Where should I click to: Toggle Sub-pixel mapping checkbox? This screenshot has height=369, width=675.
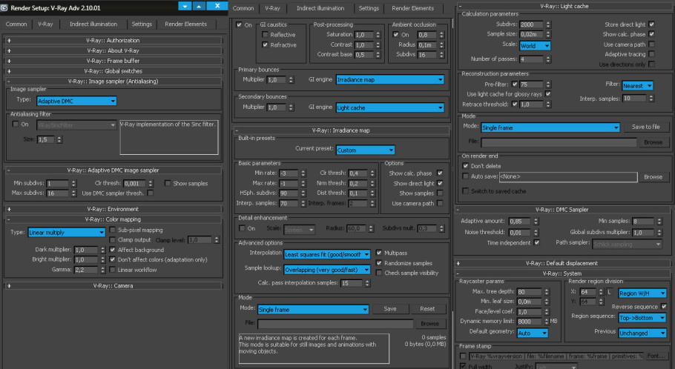(112, 230)
